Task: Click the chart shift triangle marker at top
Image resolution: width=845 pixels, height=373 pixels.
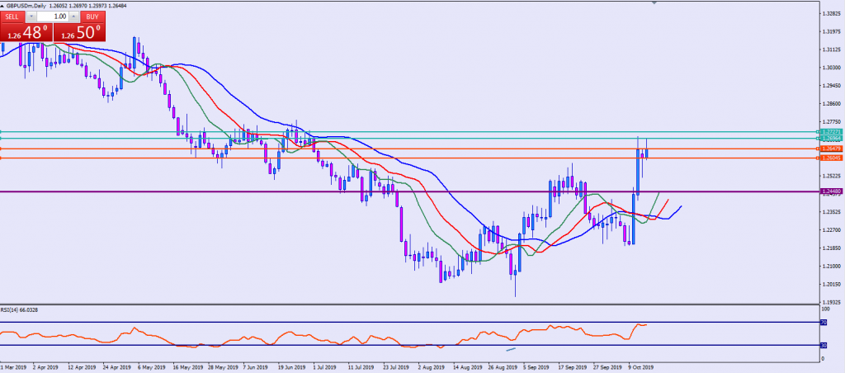Action: pos(654,3)
